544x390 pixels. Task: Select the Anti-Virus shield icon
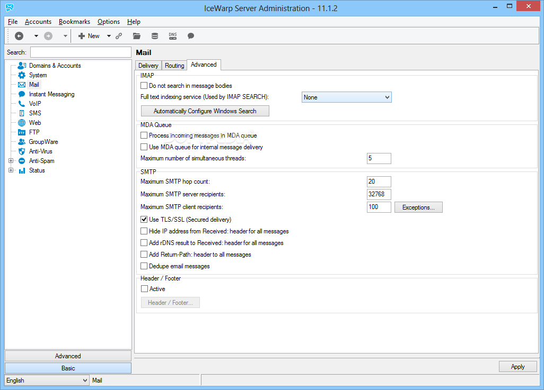click(22, 151)
